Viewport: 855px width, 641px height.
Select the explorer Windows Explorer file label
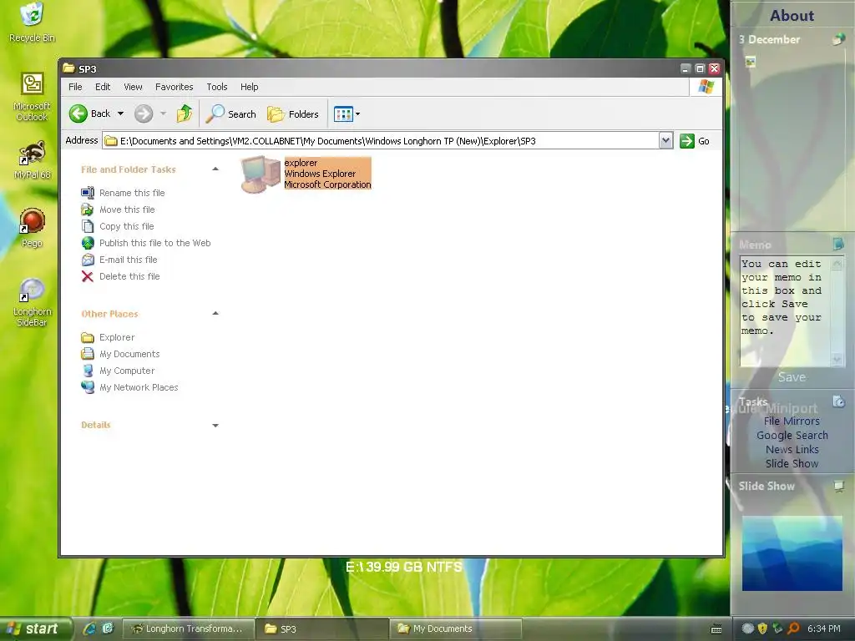tap(327, 174)
